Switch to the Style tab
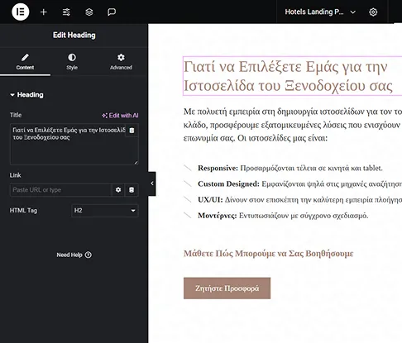 [72, 62]
